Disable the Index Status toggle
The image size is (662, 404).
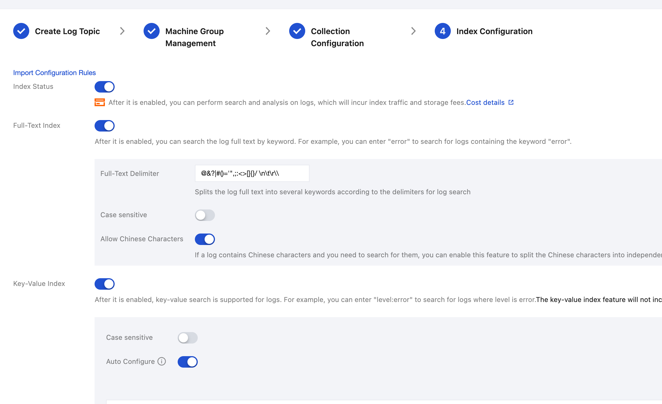(x=105, y=87)
